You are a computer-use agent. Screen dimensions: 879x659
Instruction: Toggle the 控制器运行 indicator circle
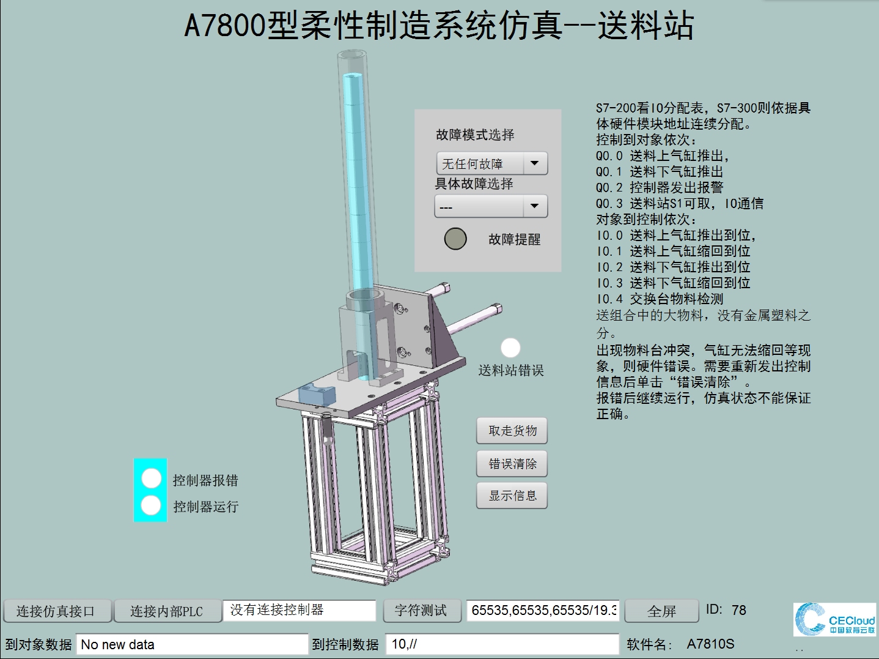[151, 505]
